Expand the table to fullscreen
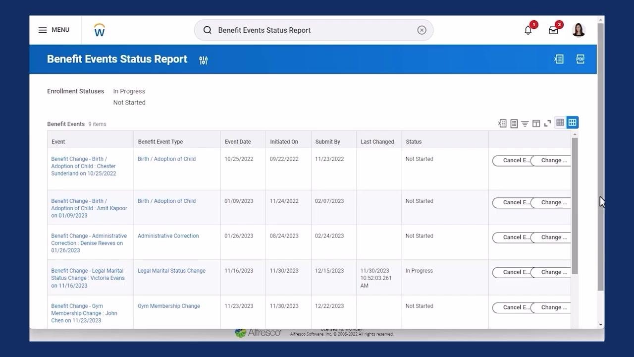634x357 pixels. click(x=547, y=123)
